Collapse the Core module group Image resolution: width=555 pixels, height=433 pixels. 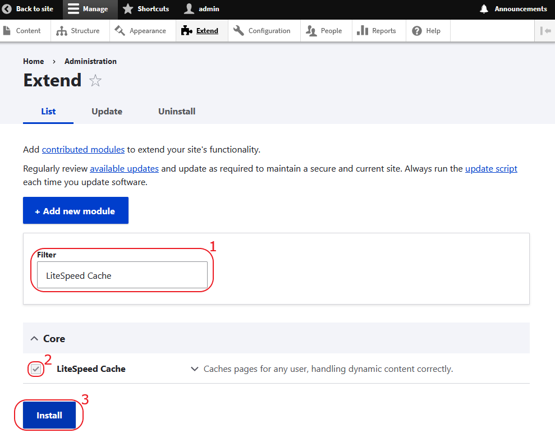[34, 339]
